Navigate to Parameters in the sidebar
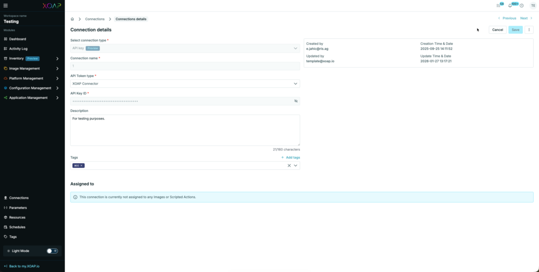The width and height of the screenshot is (539, 272). [x=18, y=208]
